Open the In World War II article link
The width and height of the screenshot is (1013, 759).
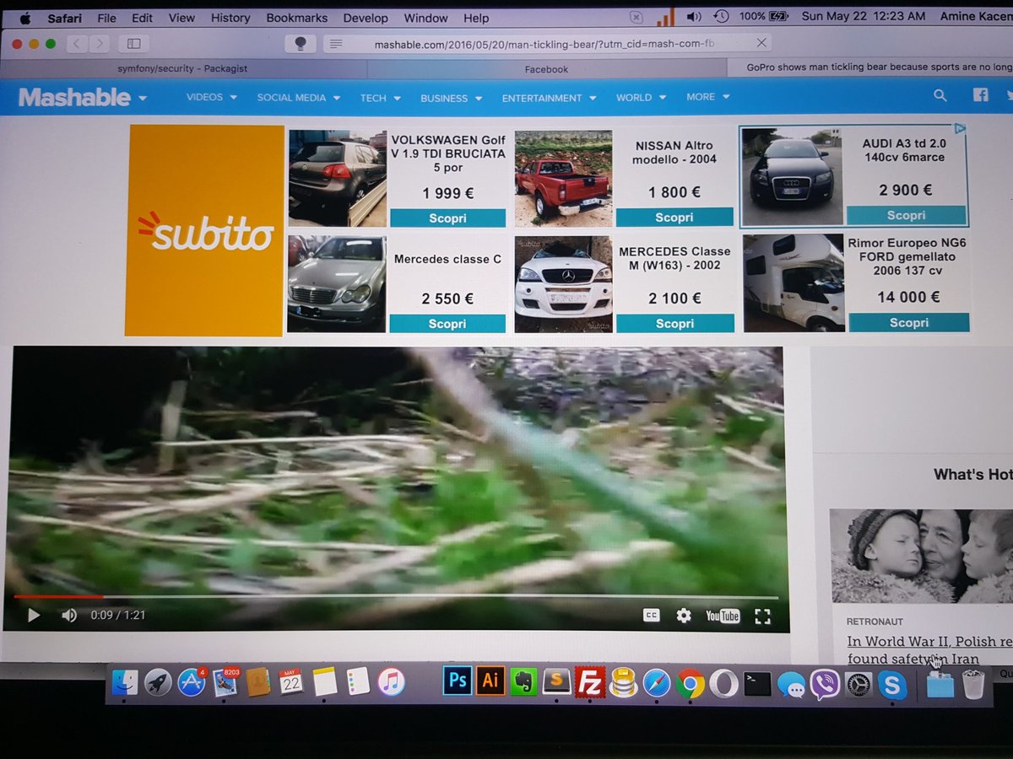tap(929, 650)
